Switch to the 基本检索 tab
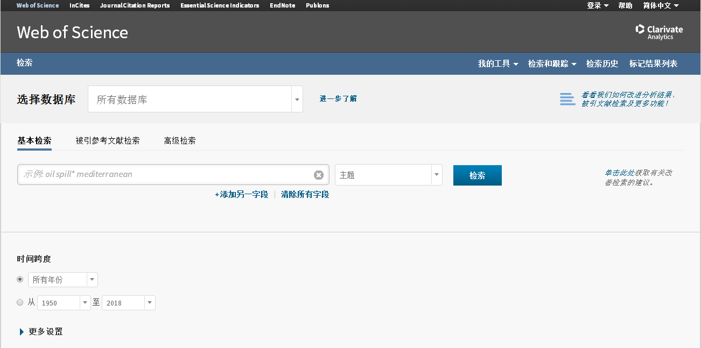Viewport: 701px width, 348px height. click(x=34, y=141)
